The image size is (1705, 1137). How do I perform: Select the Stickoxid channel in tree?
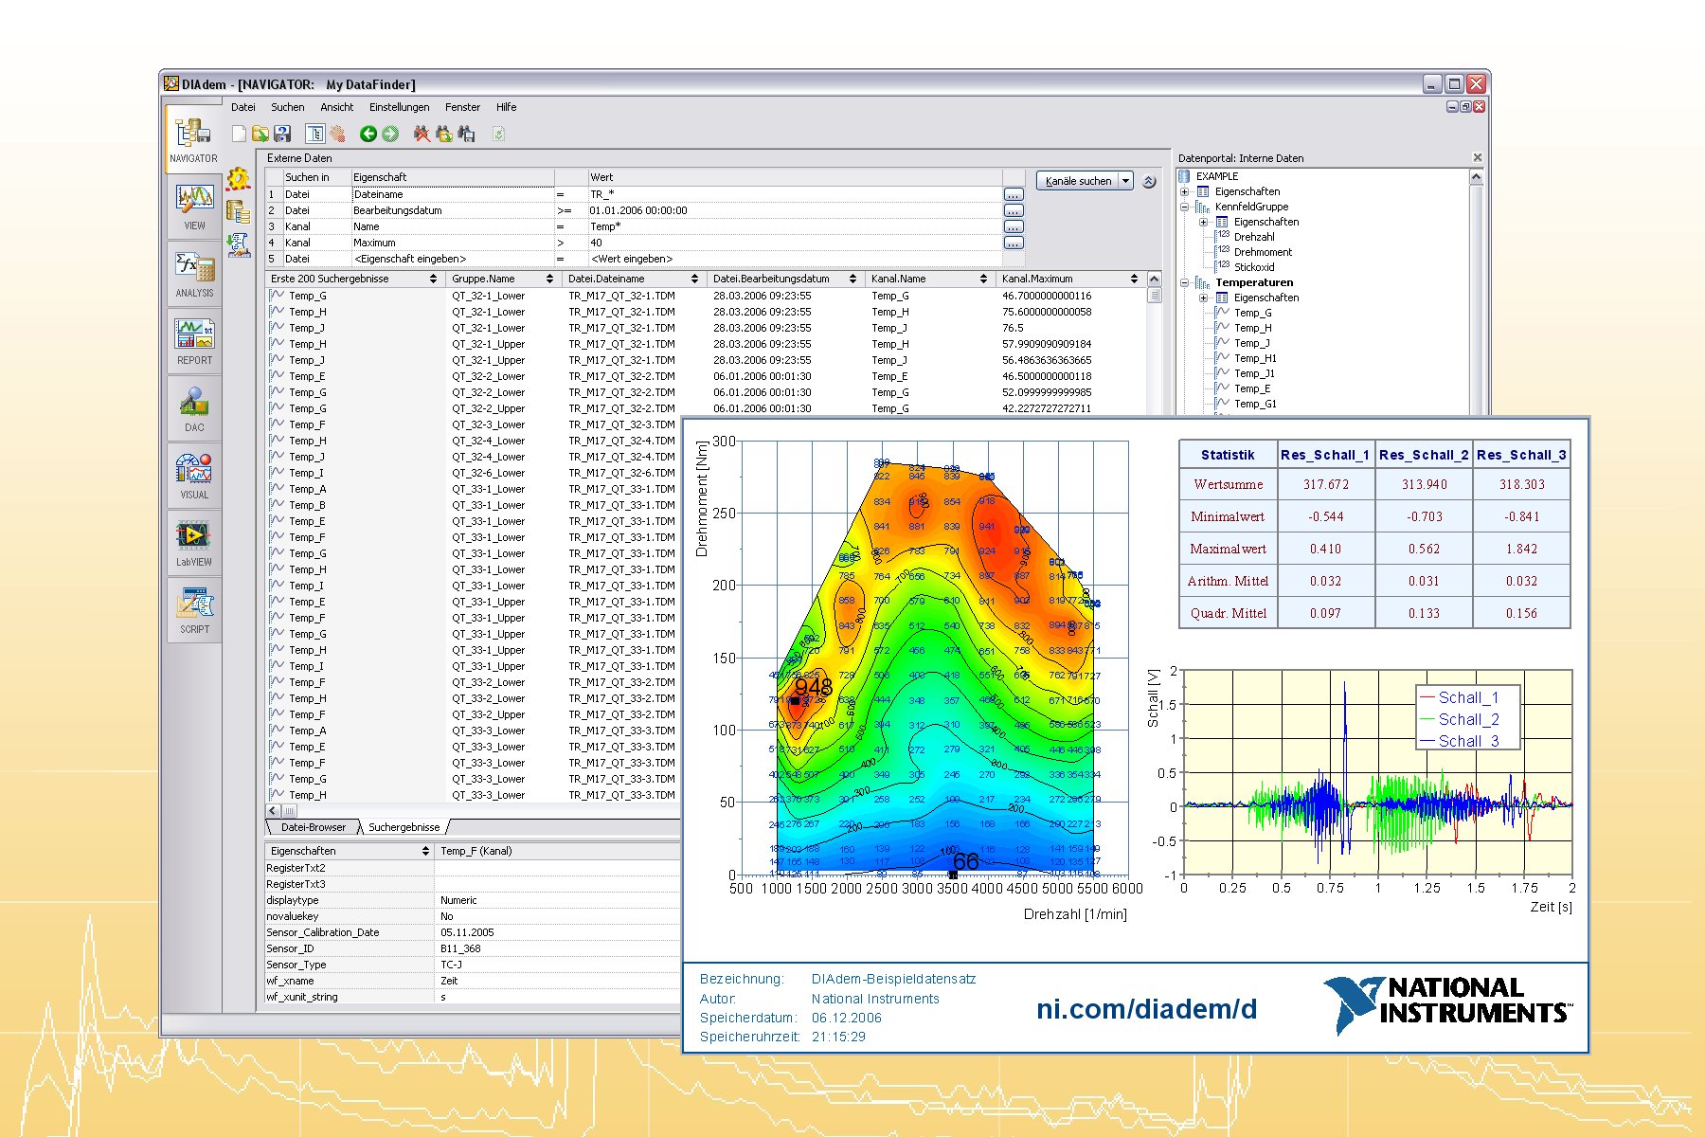[1254, 267]
